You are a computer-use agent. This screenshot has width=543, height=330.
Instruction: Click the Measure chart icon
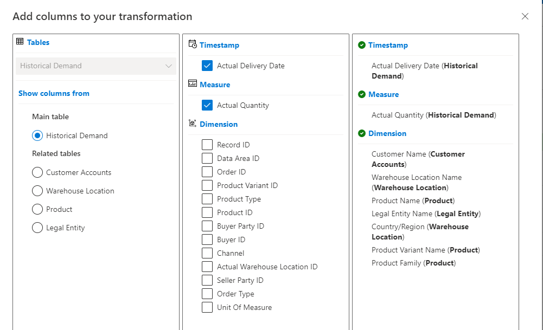tap(193, 84)
